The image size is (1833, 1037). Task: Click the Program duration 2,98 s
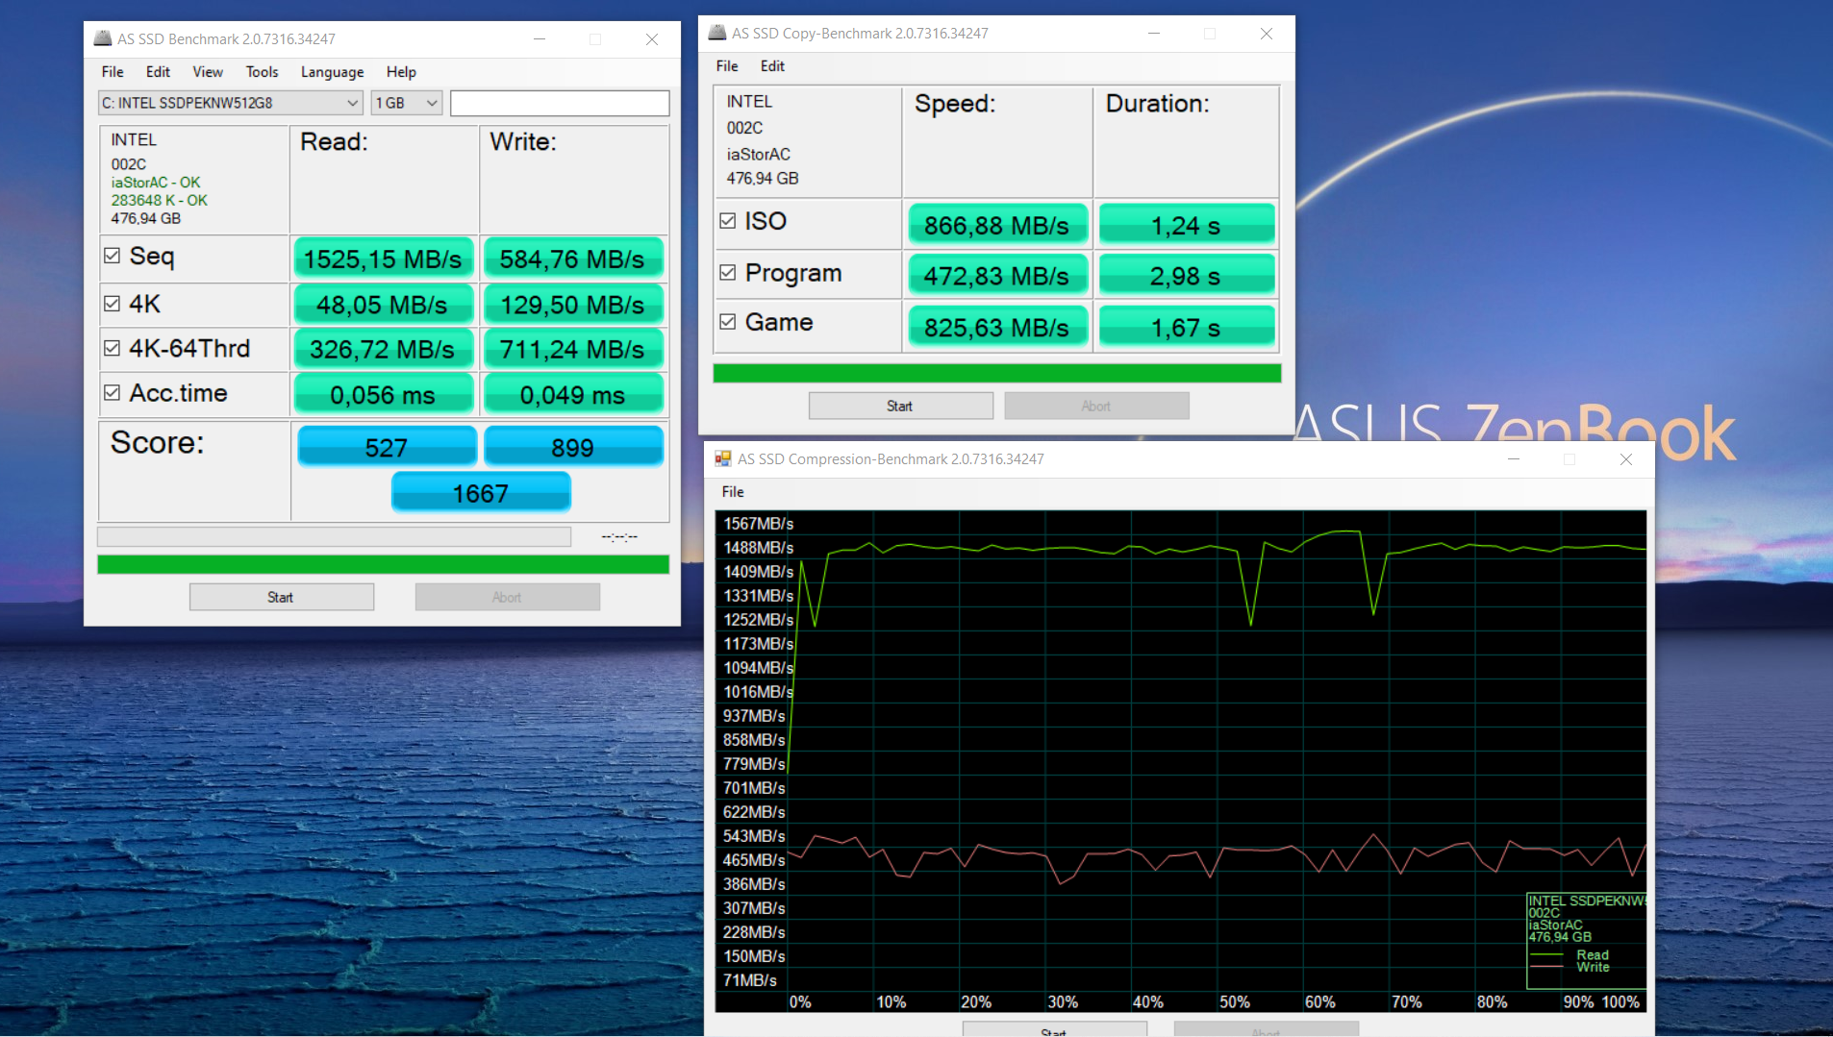pos(1187,276)
